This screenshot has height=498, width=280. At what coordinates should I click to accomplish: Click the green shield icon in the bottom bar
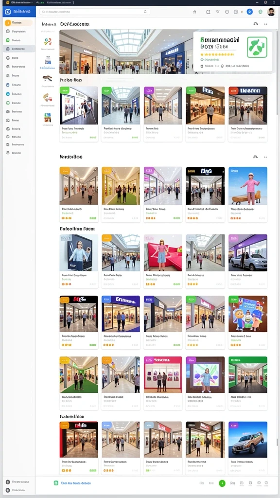point(56,483)
